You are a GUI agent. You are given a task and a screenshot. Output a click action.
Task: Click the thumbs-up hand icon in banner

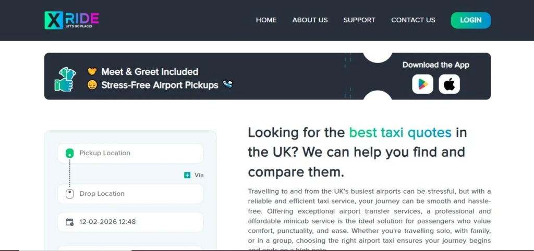tap(65, 78)
